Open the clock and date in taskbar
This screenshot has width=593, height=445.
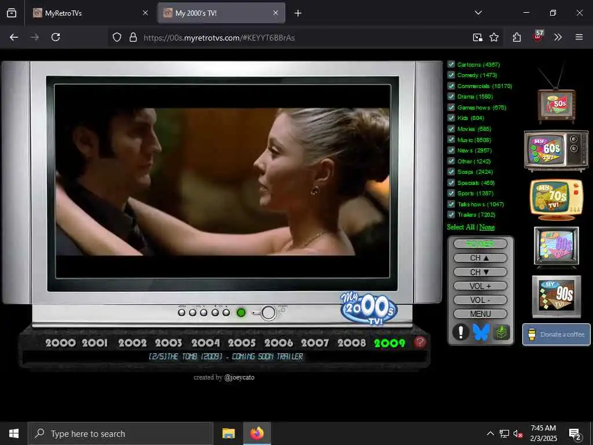point(543,433)
